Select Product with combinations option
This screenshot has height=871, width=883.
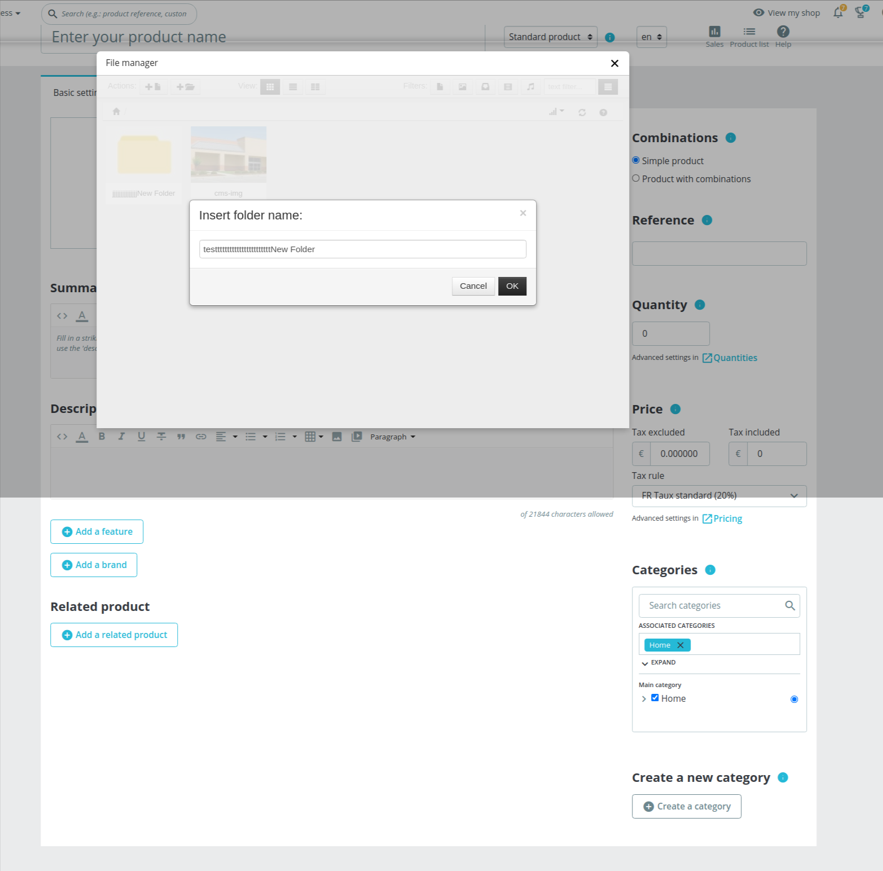coord(636,178)
